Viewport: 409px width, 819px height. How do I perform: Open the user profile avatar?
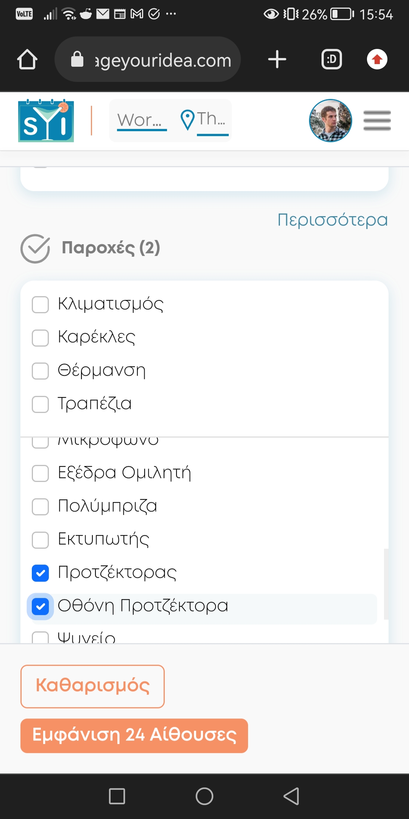coord(330,121)
